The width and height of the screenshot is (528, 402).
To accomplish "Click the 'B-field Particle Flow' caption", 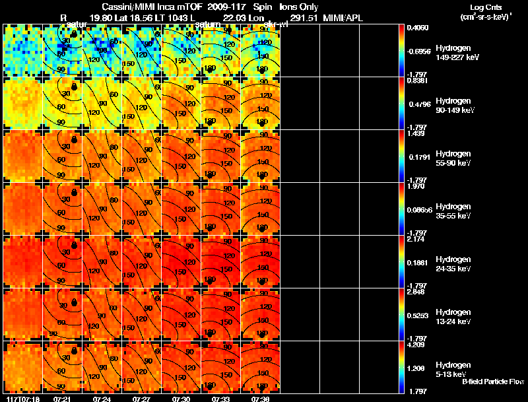I will (x=493, y=382).
